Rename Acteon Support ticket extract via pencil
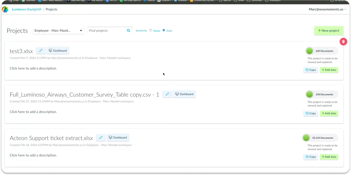Image resolution: width=351 pixels, height=175 pixels. point(101,138)
